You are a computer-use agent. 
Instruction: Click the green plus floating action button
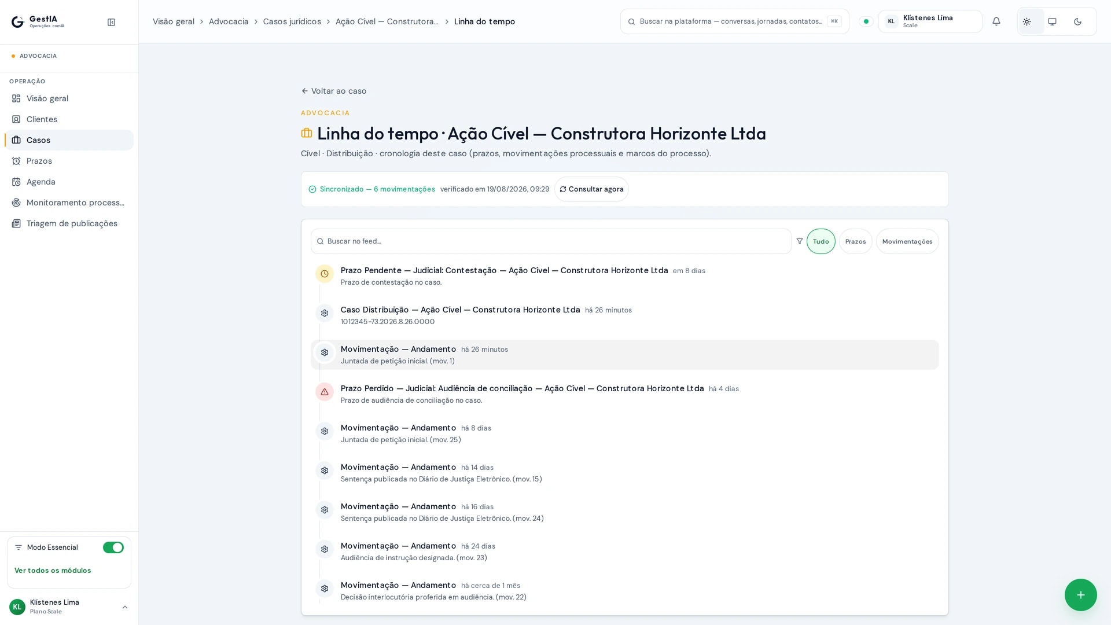[x=1081, y=595]
